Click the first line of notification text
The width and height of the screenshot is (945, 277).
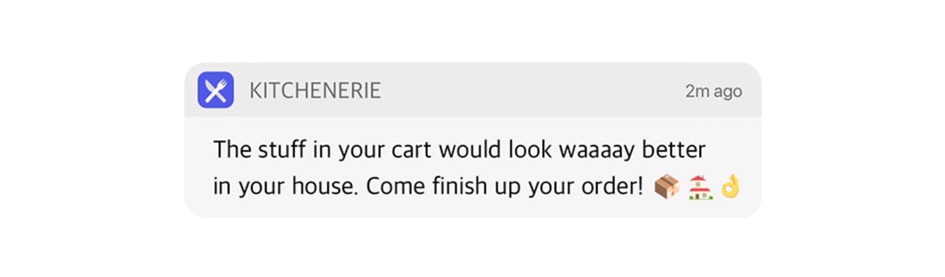click(459, 150)
